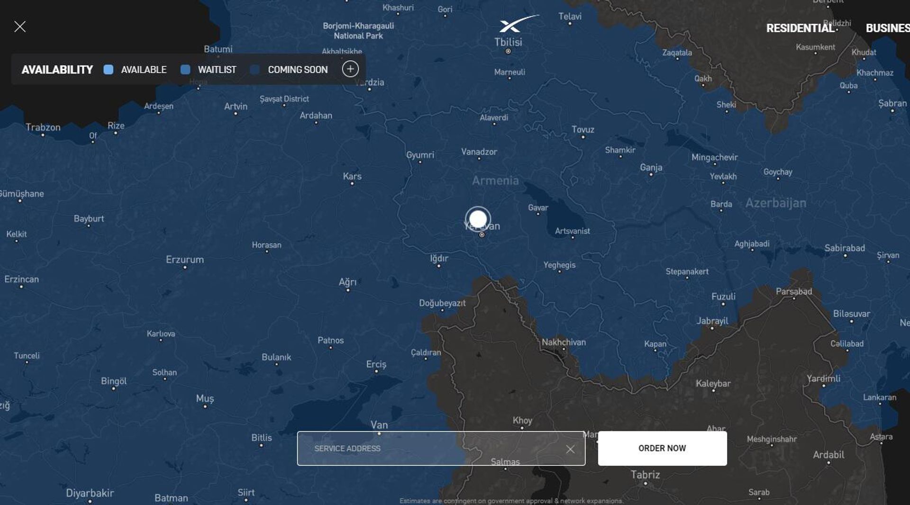Viewport: 910px width, 505px height.
Task: Click the Iğdır city label
Action: coord(439,258)
